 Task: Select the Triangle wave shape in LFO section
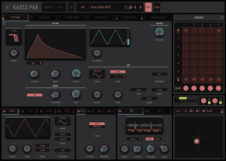97,74
